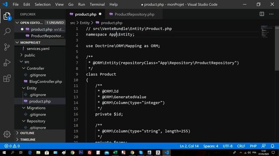
Task: Open the View menu
Action: (x=59, y=4)
